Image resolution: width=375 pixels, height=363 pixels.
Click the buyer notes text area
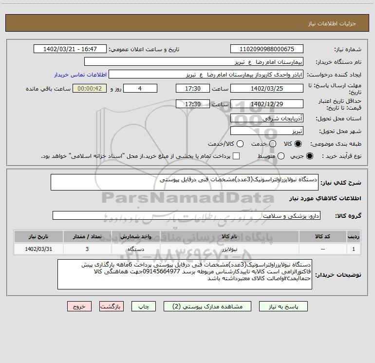pos(185,274)
